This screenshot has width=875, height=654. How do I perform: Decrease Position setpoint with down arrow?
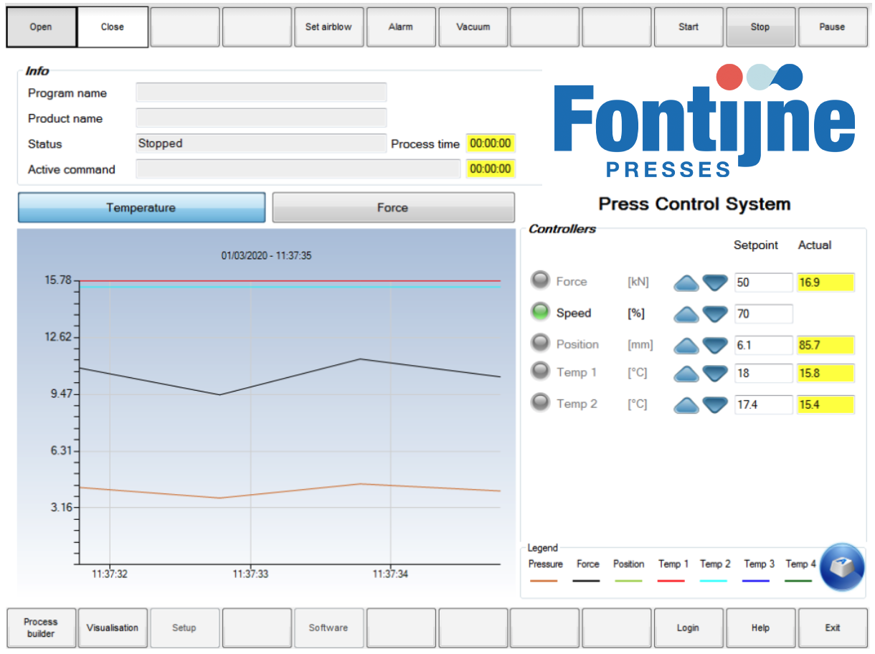pyautogui.click(x=715, y=346)
